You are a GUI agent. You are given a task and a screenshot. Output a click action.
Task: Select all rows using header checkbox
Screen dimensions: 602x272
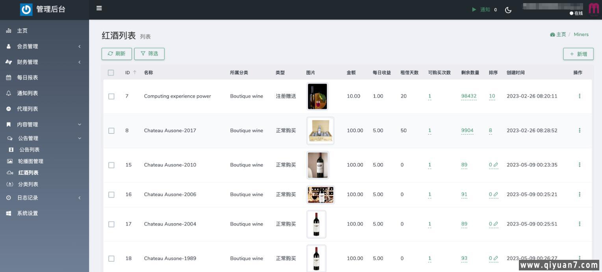click(111, 73)
